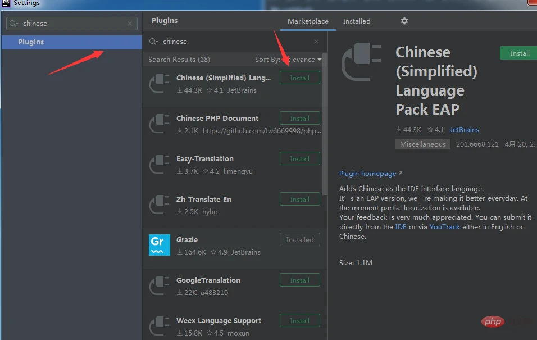Clear the plugin search with the X icon
The width and height of the screenshot is (537, 340).
click(x=316, y=42)
